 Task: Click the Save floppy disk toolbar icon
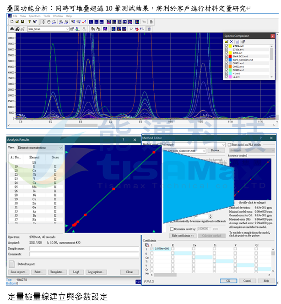(x=22, y=22)
